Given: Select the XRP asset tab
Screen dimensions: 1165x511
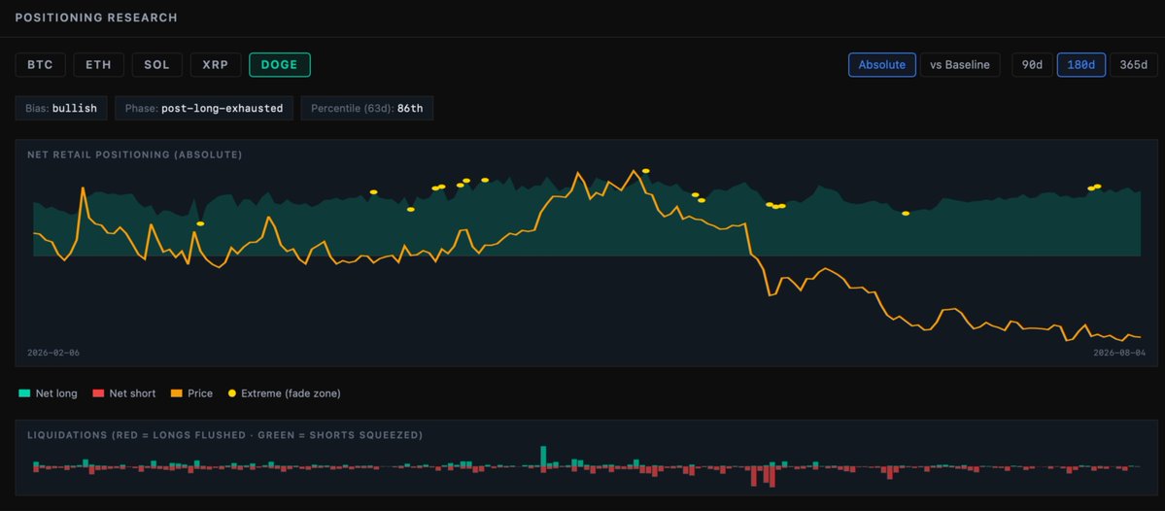Looking at the screenshot, I should pyautogui.click(x=216, y=65).
